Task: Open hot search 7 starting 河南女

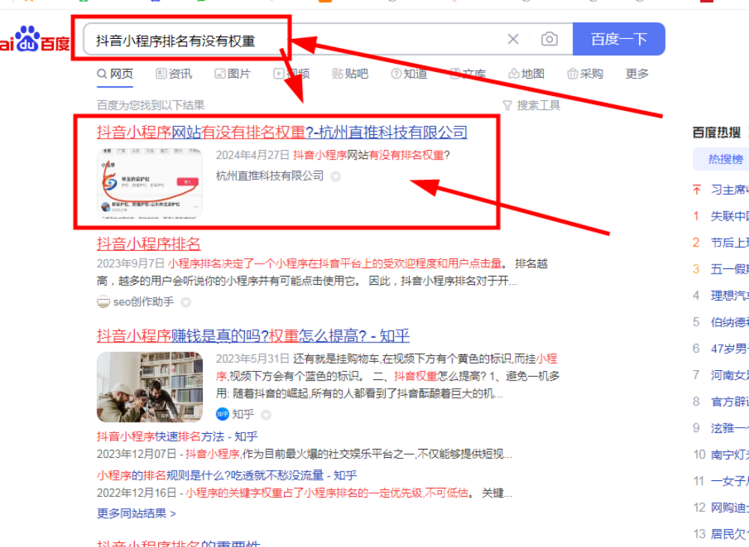Action: [730, 375]
